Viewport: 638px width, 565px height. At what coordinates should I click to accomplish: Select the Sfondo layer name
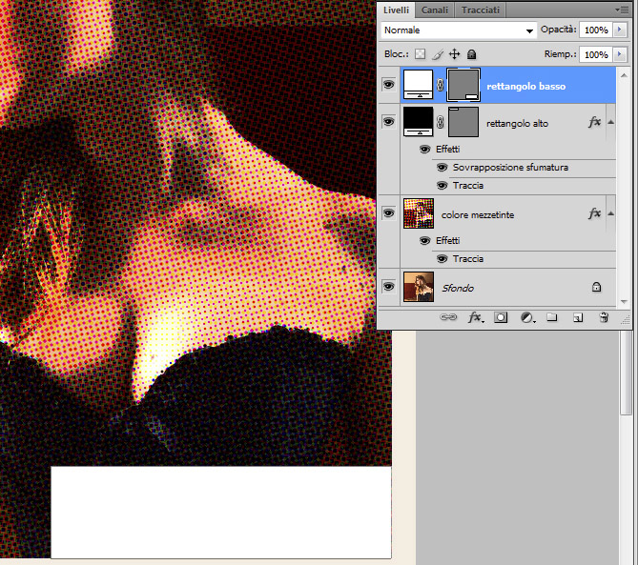(x=458, y=288)
